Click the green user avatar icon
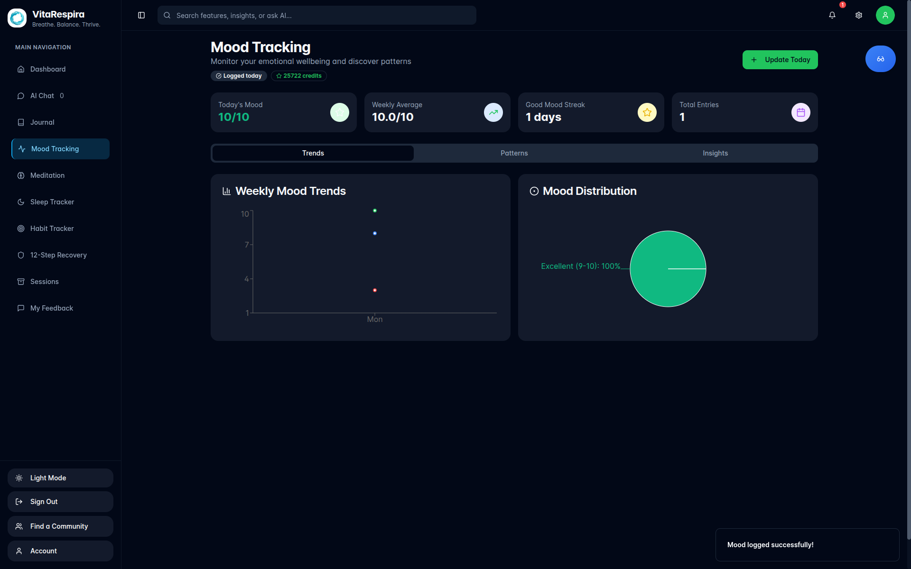The height and width of the screenshot is (569, 911). (x=885, y=15)
